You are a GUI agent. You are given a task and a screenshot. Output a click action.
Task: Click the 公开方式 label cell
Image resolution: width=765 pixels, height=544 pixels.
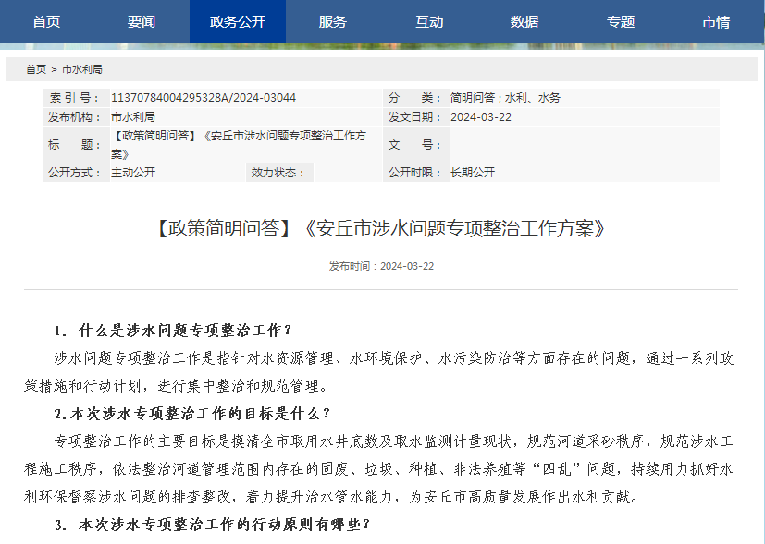(76, 173)
